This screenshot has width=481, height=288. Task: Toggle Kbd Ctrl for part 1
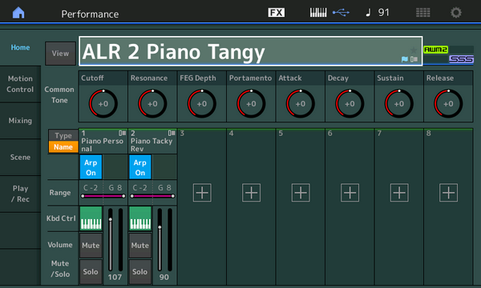click(x=91, y=218)
